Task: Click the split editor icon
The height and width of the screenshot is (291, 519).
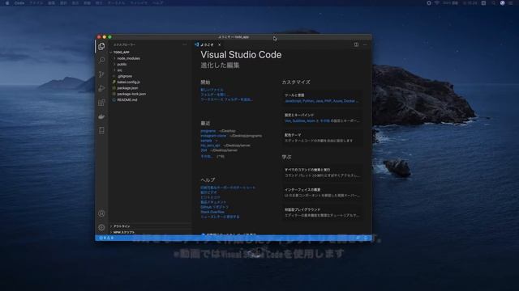Action: coord(356,44)
